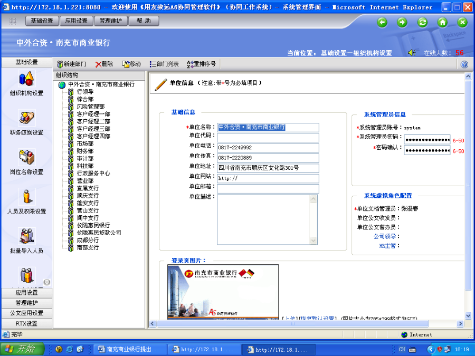
Task: Click inside the 单位描述 text area
Action: (263, 219)
